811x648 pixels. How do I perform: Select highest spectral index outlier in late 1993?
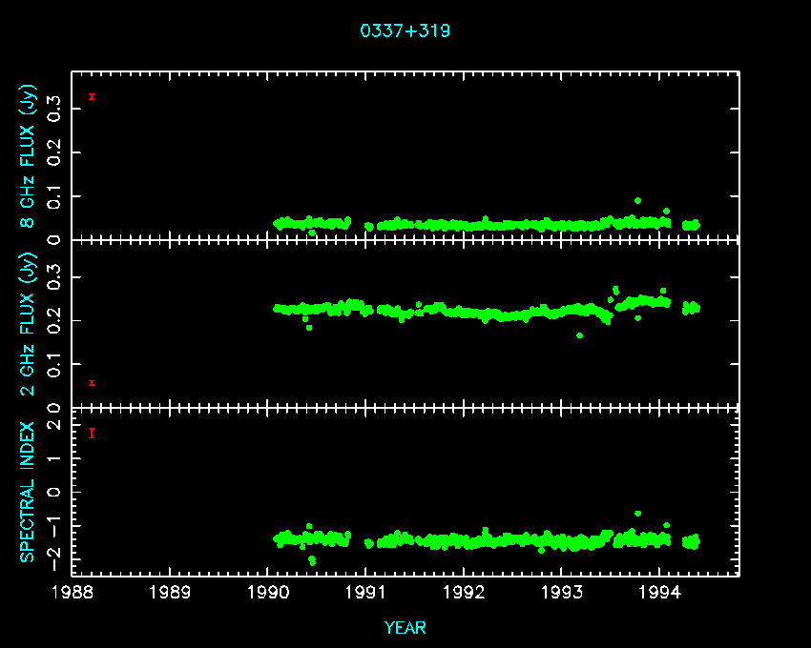[x=637, y=514]
